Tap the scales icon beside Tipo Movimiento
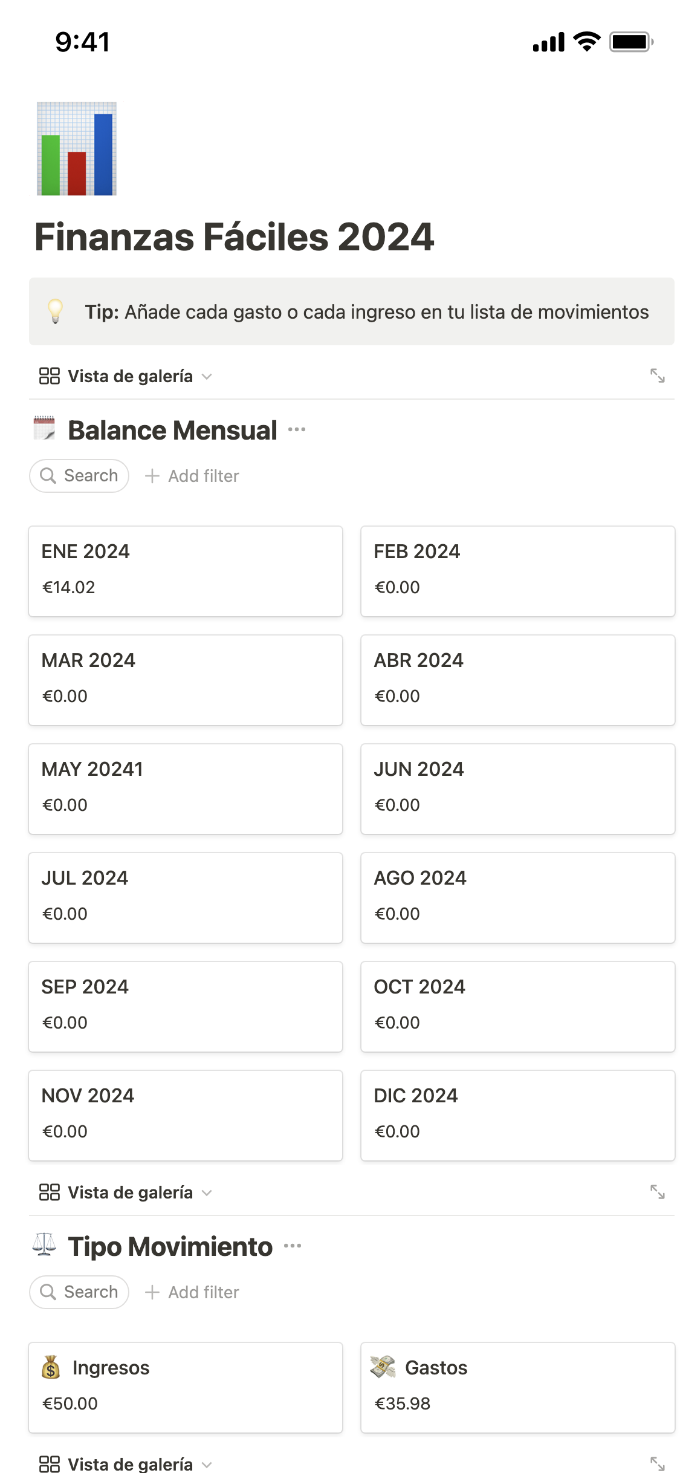Viewport: 680px width, 1473px height. coord(44,1245)
